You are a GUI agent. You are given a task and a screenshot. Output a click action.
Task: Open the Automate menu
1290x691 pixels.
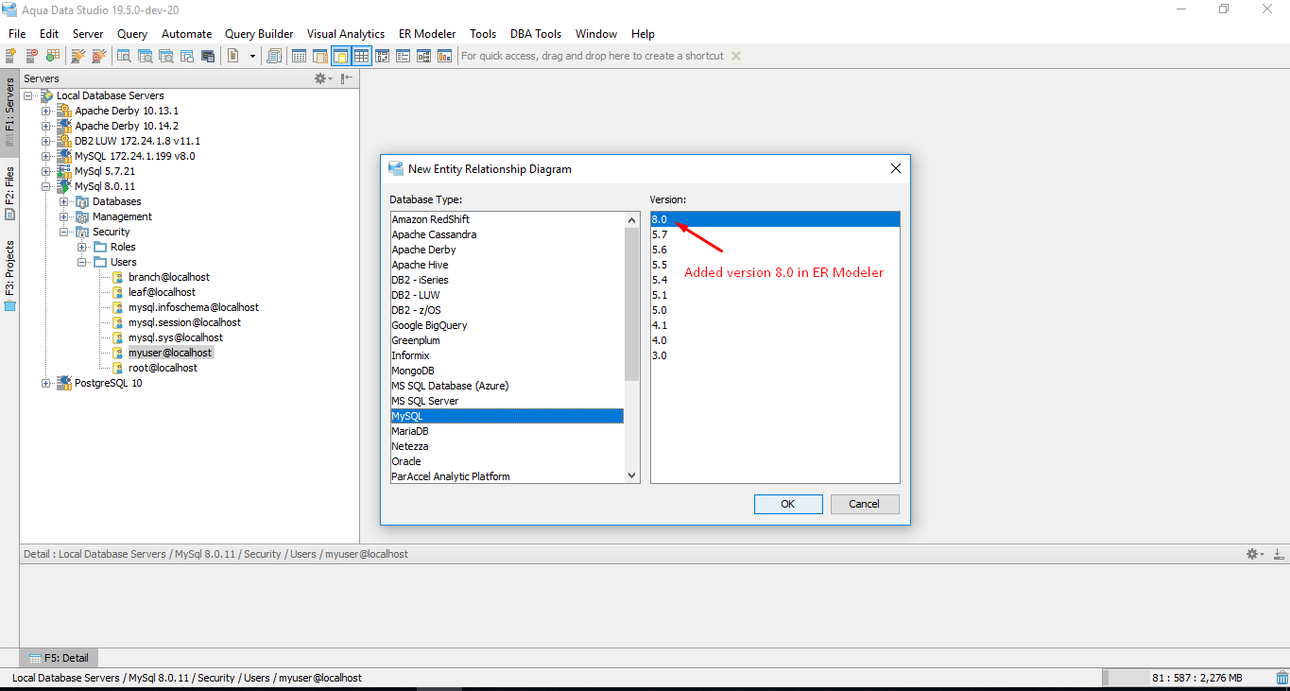(x=186, y=33)
